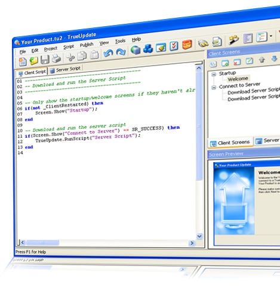Select the Startup tree item
The height and width of the screenshot is (288, 280).
(227, 73)
